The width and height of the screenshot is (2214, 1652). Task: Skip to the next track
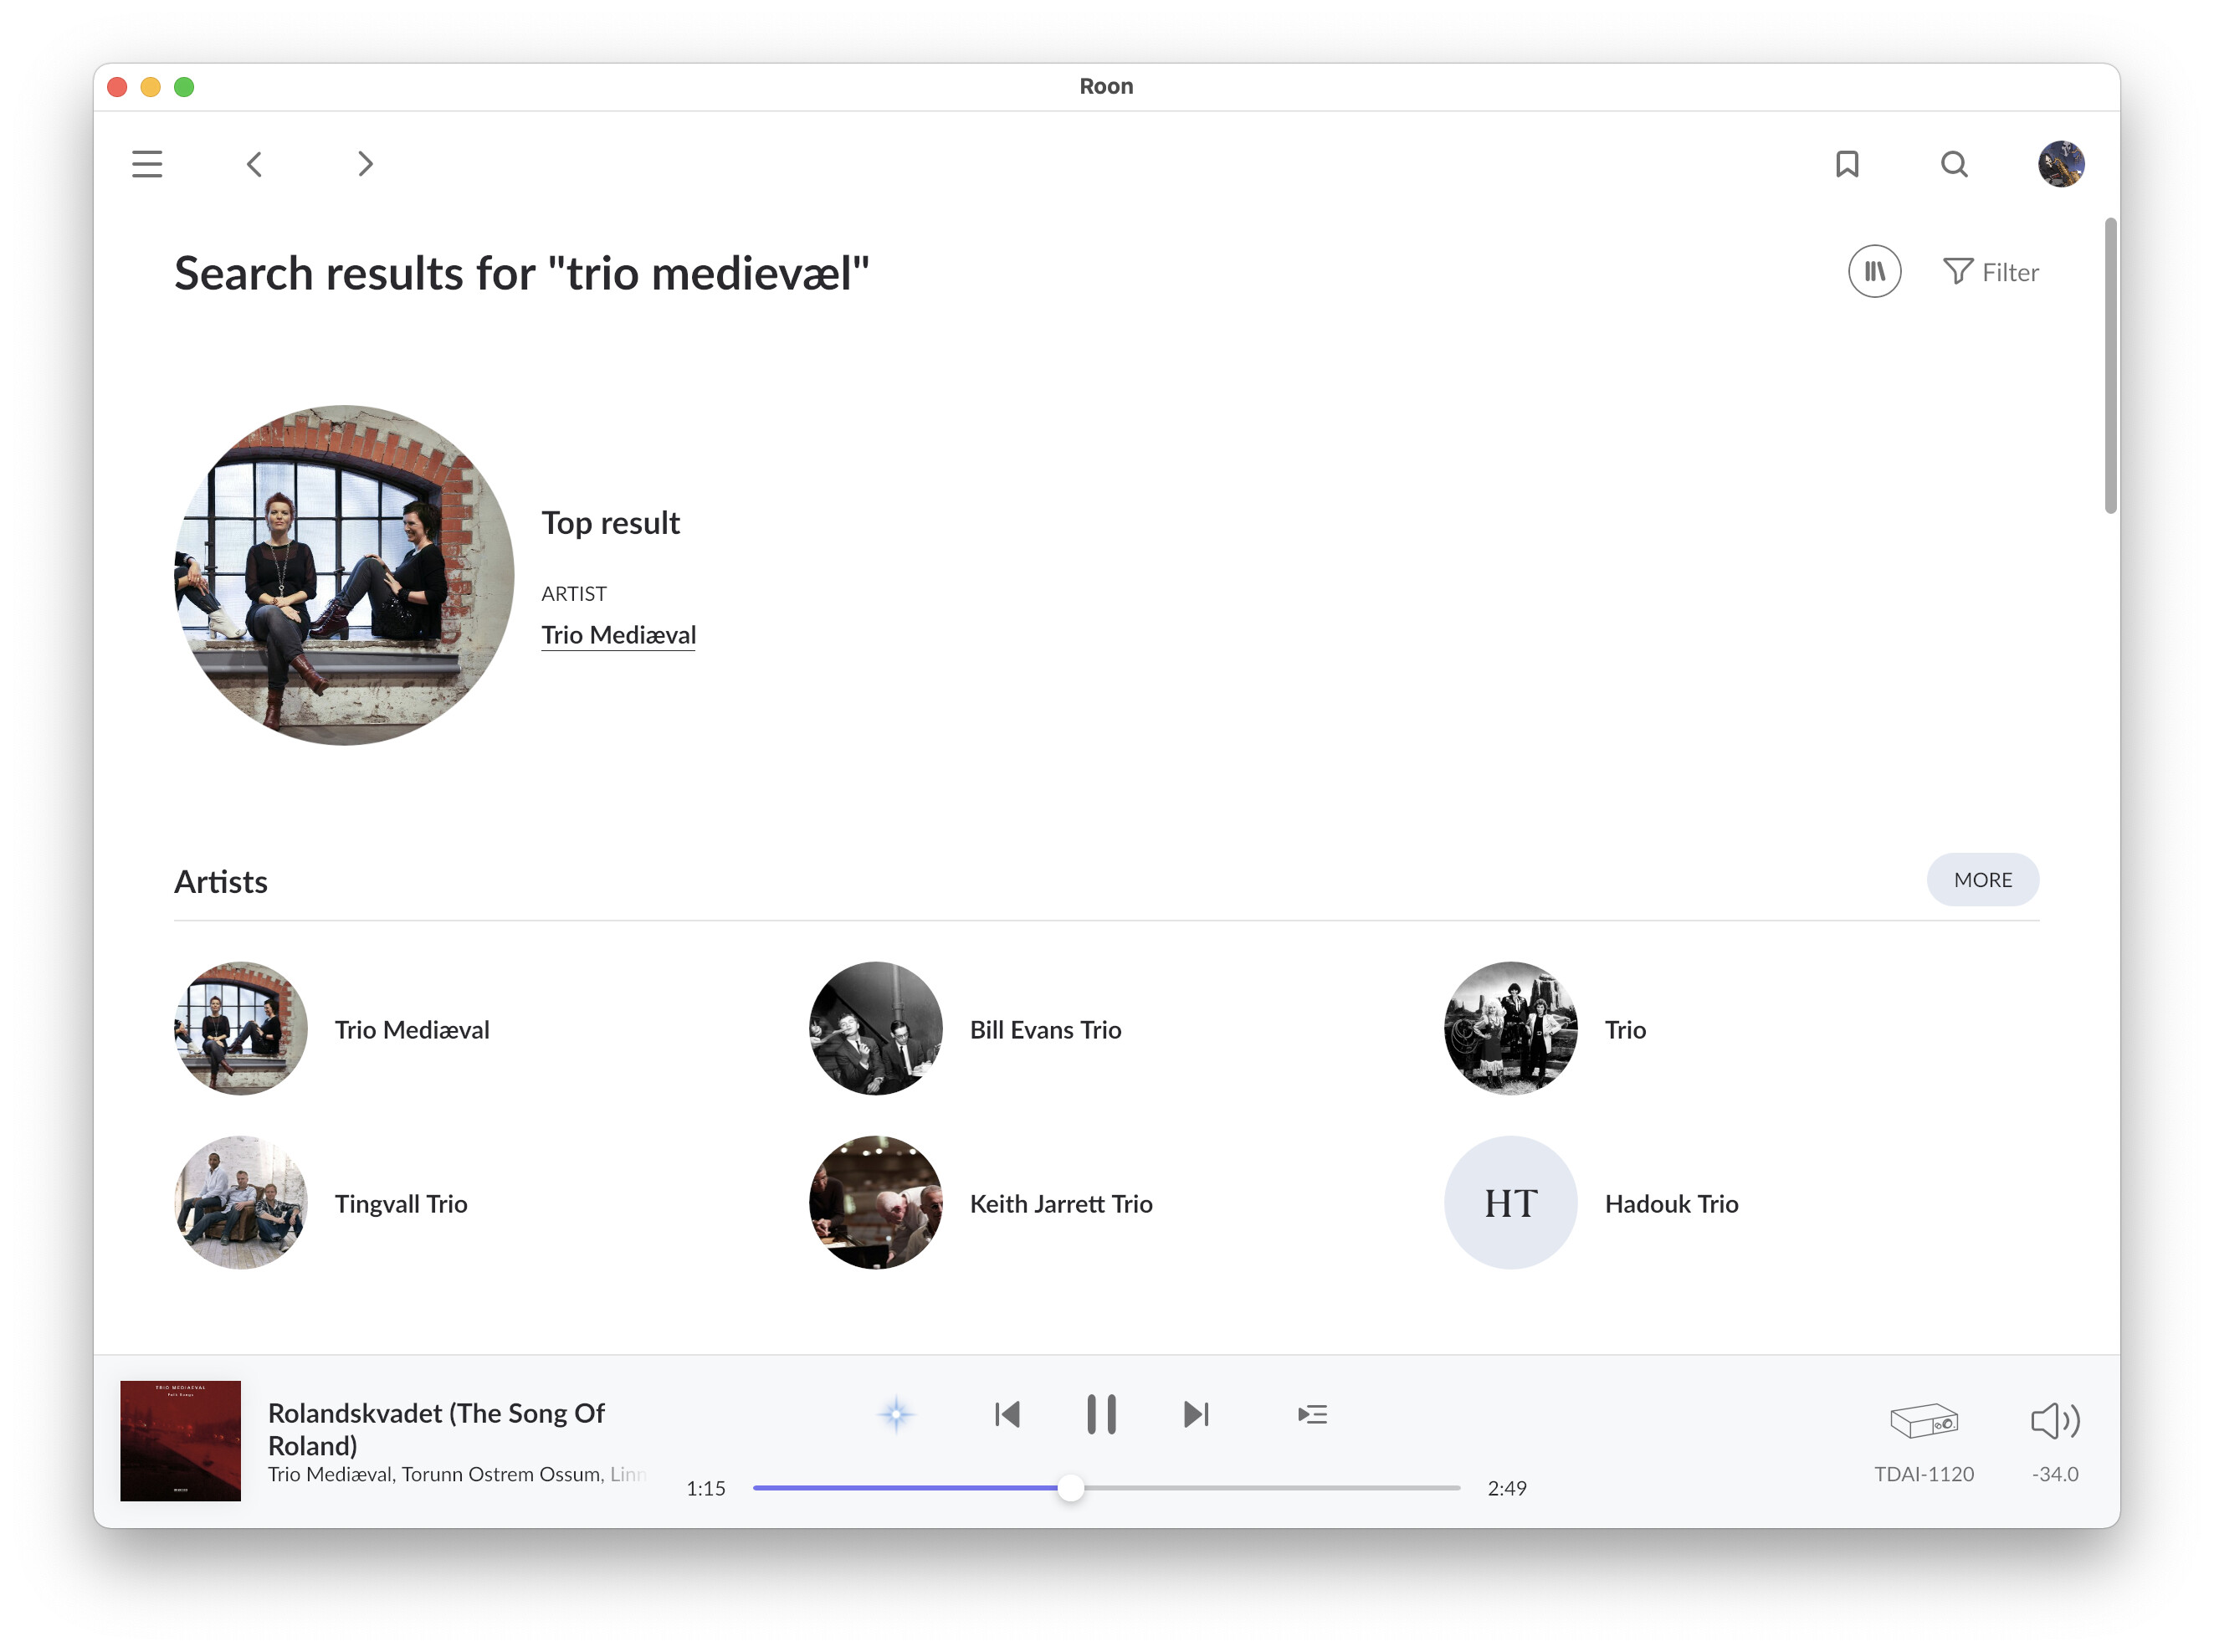click(x=1196, y=1414)
